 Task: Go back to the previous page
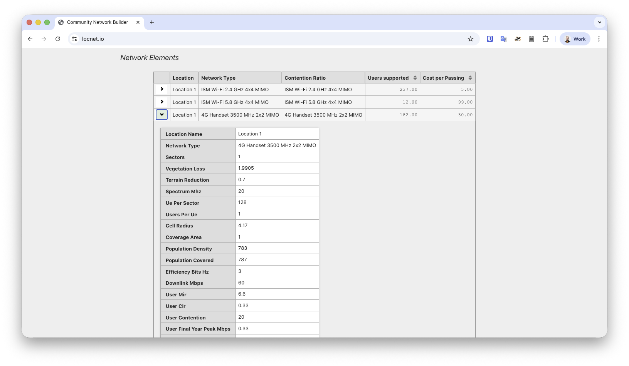[30, 39]
